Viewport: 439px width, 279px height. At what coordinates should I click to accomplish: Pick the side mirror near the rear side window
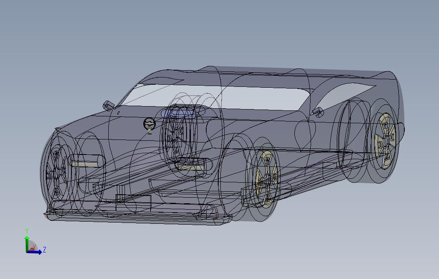coord(318,112)
